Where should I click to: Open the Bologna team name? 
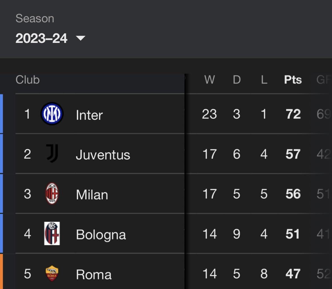101,235
